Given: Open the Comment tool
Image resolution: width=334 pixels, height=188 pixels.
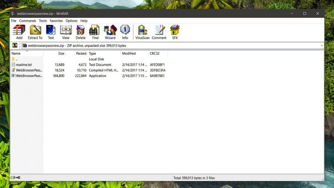Looking at the screenshot, I should tap(159, 32).
